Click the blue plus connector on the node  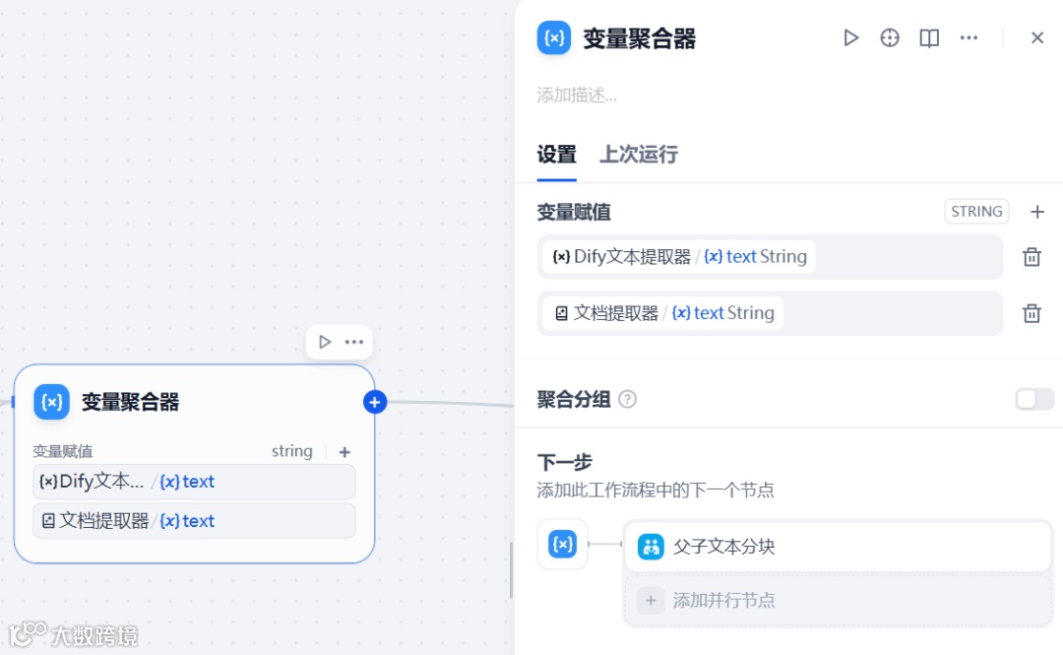(x=375, y=402)
